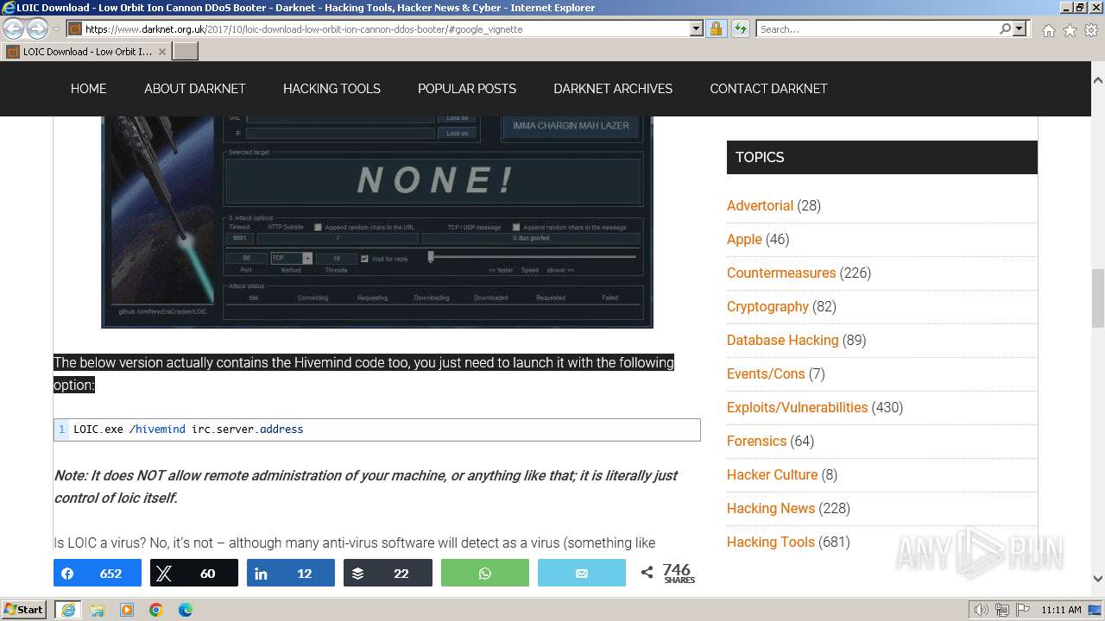
Task: Open DARKNET ARCHIVES menu item
Action: 613,88
